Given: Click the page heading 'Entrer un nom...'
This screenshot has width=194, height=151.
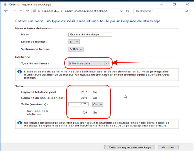Looking at the screenshot, I should [88, 21].
